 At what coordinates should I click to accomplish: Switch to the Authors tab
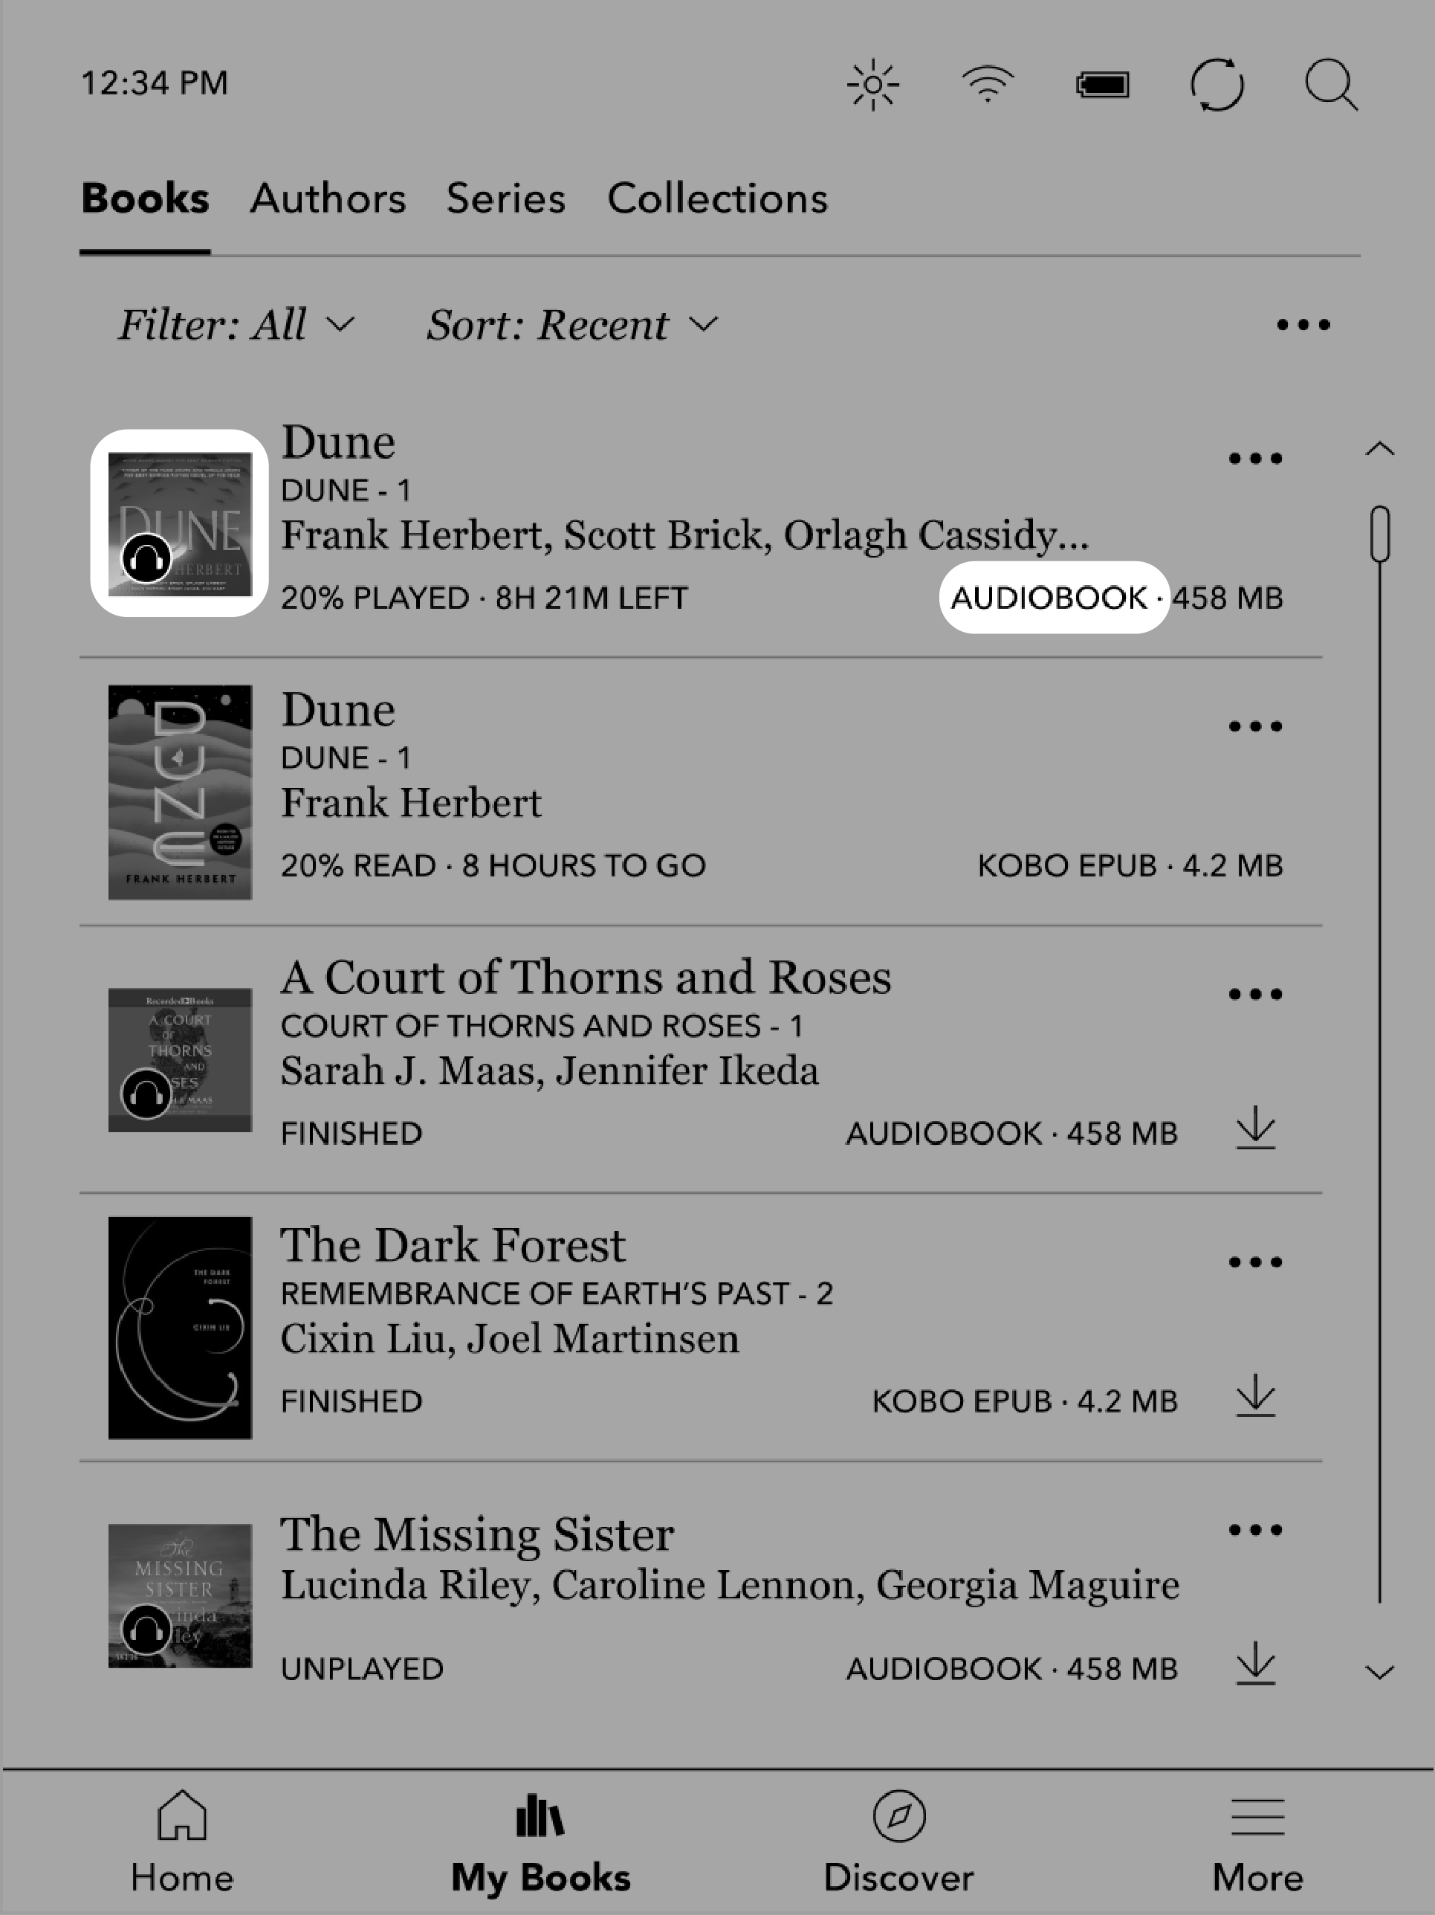(328, 198)
